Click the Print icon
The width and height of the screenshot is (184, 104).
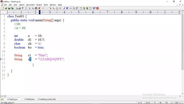[20, 8]
